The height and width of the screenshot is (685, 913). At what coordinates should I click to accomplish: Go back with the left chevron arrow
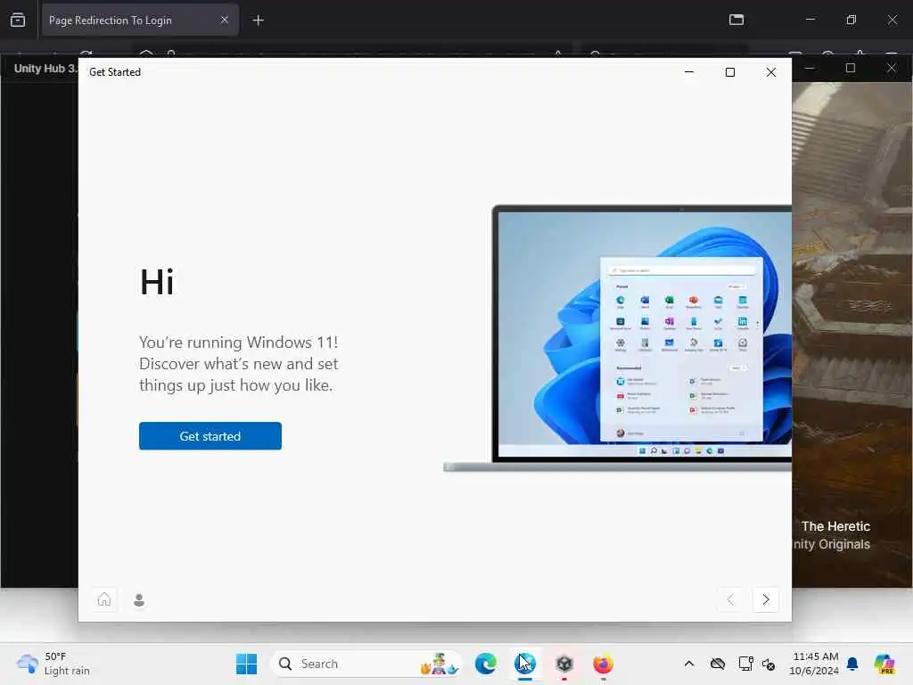tap(731, 599)
